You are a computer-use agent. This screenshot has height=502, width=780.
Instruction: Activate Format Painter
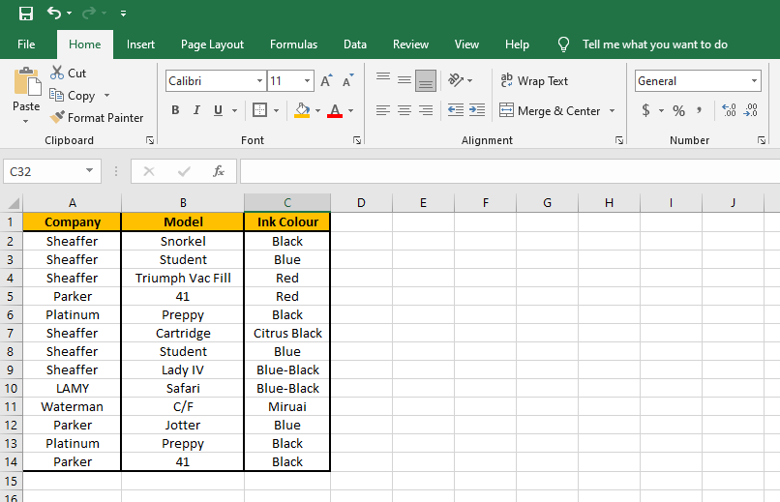[x=97, y=118]
